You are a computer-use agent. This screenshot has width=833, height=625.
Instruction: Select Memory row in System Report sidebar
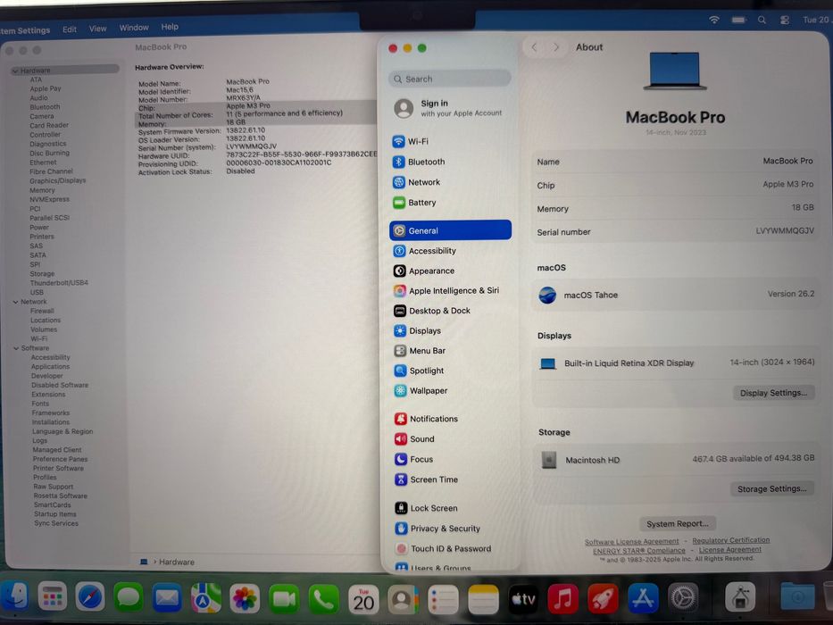pyautogui.click(x=43, y=190)
